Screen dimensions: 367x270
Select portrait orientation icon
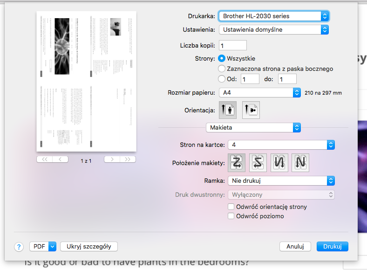tap(227, 110)
